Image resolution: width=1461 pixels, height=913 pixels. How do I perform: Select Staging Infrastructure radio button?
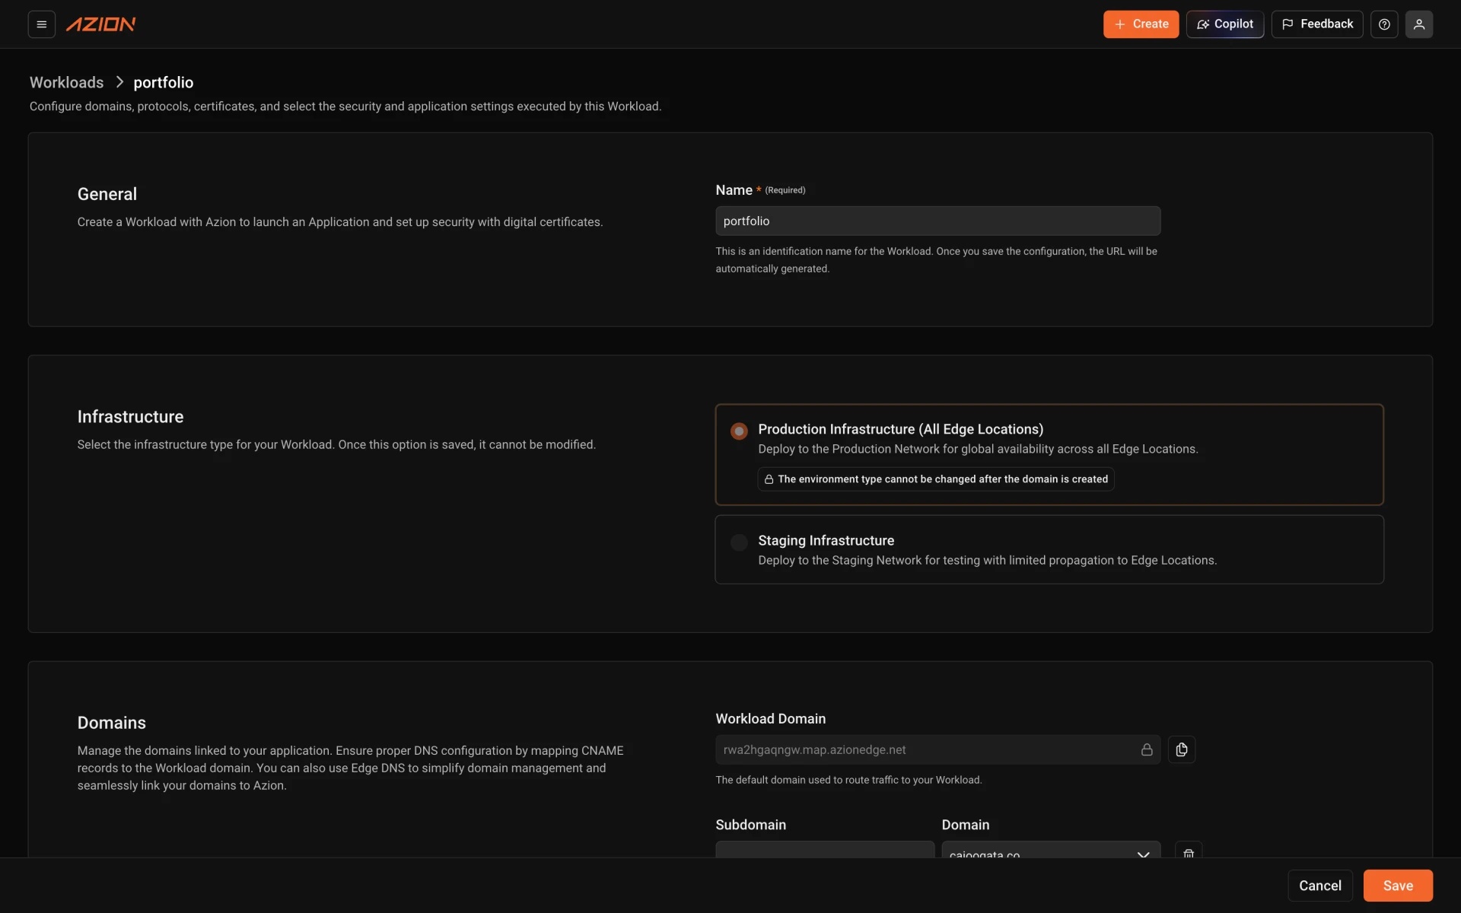tap(739, 542)
